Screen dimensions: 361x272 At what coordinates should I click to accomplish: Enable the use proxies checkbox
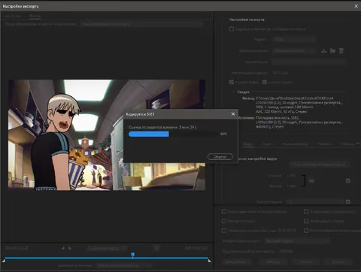click(306, 221)
